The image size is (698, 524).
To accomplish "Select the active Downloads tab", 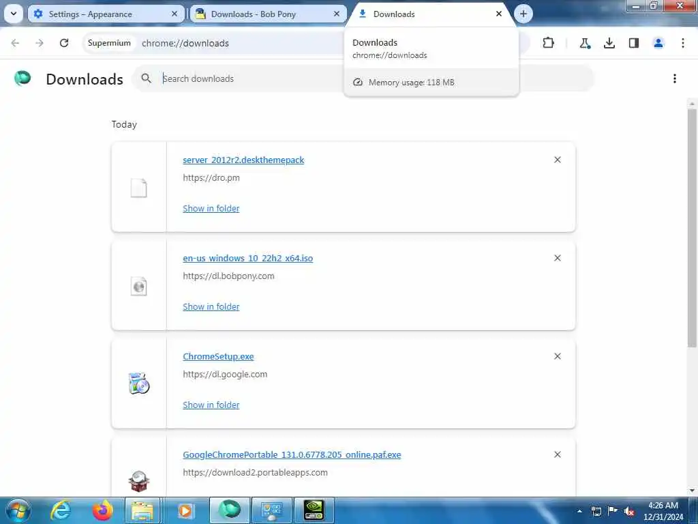I will click(x=431, y=14).
